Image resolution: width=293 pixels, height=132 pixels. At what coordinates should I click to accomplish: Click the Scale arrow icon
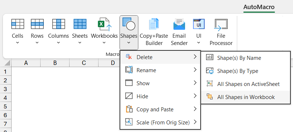[129, 122]
